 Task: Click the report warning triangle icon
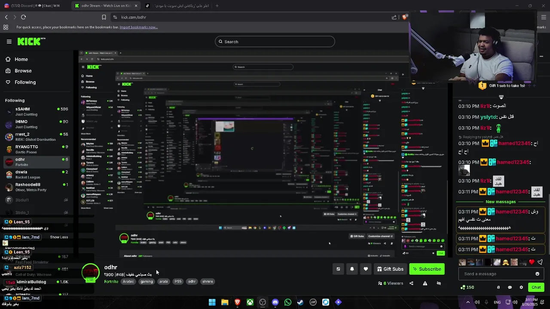point(425,283)
